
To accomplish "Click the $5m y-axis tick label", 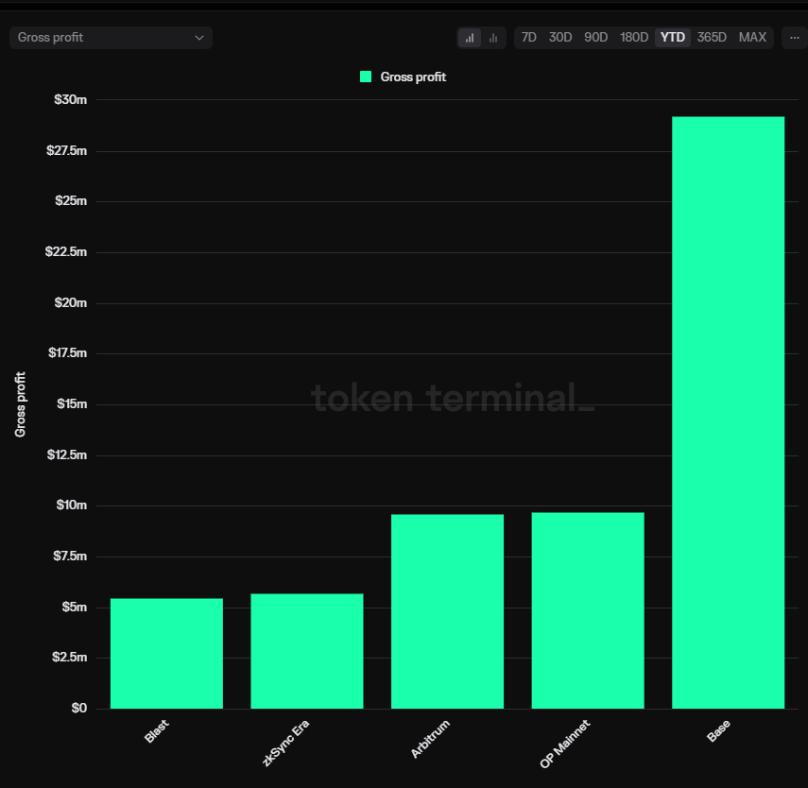I will click(75, 608).
